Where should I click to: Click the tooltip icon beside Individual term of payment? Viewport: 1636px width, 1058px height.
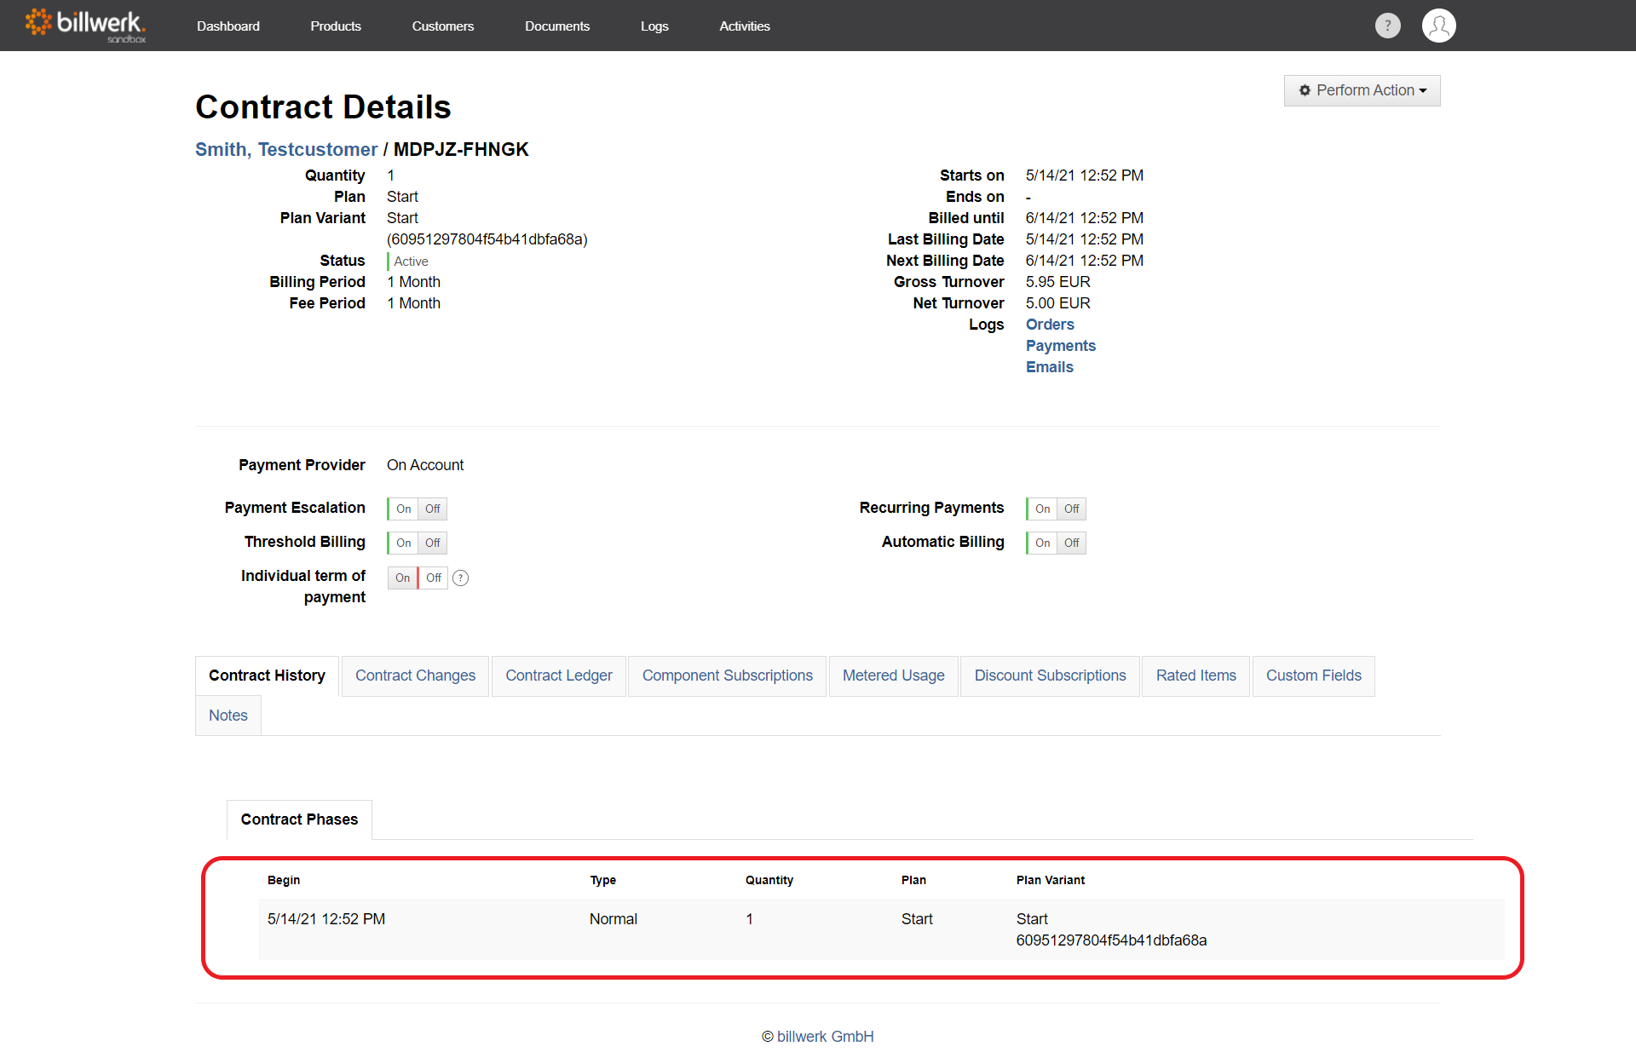coord(460,578)
